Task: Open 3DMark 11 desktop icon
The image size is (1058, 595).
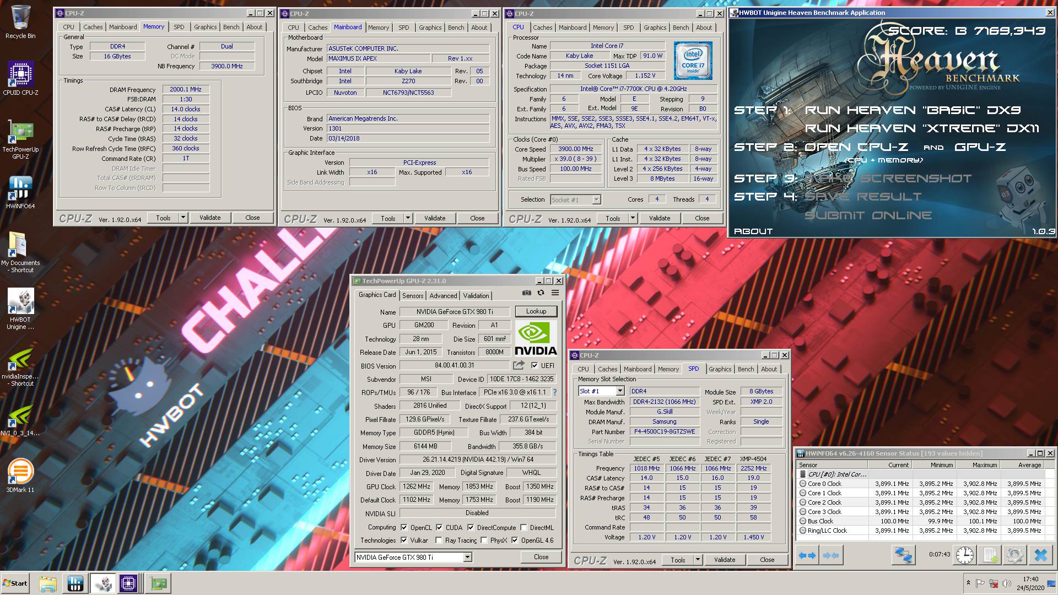Action: (x=20, y=475)
